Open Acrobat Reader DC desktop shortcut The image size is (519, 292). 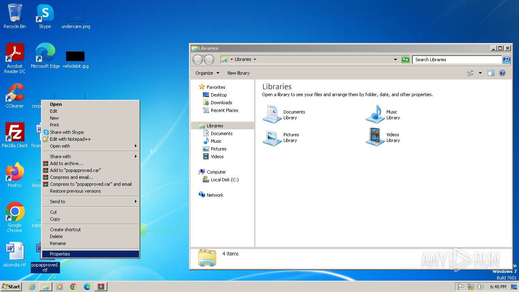pyautogui.click(x=15, y=58)
